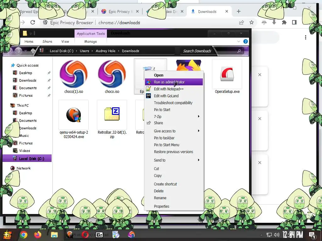The height and width of the screenshot is (241, 322).
Task: Select RetroBar.32-bit(1).zip archive
Action: (x=112, y=115)
